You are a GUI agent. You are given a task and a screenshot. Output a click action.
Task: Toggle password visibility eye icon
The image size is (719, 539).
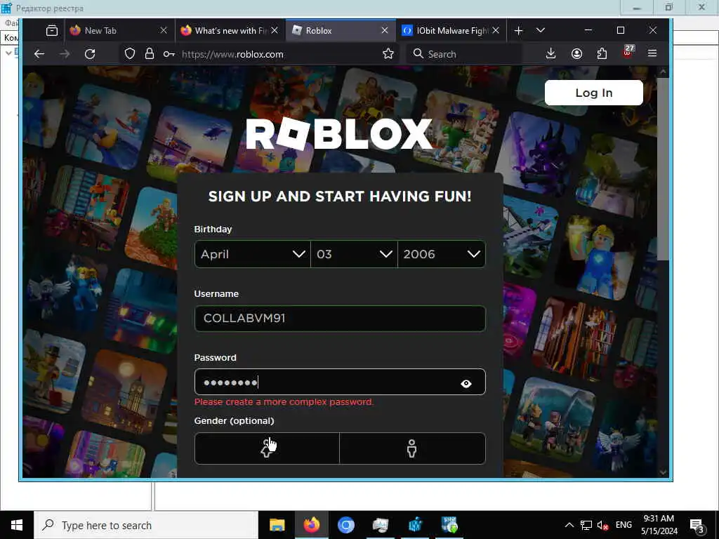pyautogui.click(x=466, y=384)
